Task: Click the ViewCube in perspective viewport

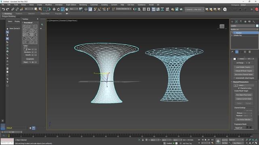Action: (222, 26)
